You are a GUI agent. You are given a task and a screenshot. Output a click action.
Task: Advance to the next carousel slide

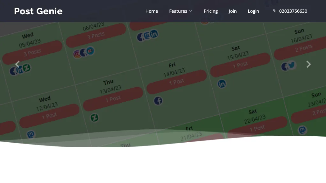308,64
